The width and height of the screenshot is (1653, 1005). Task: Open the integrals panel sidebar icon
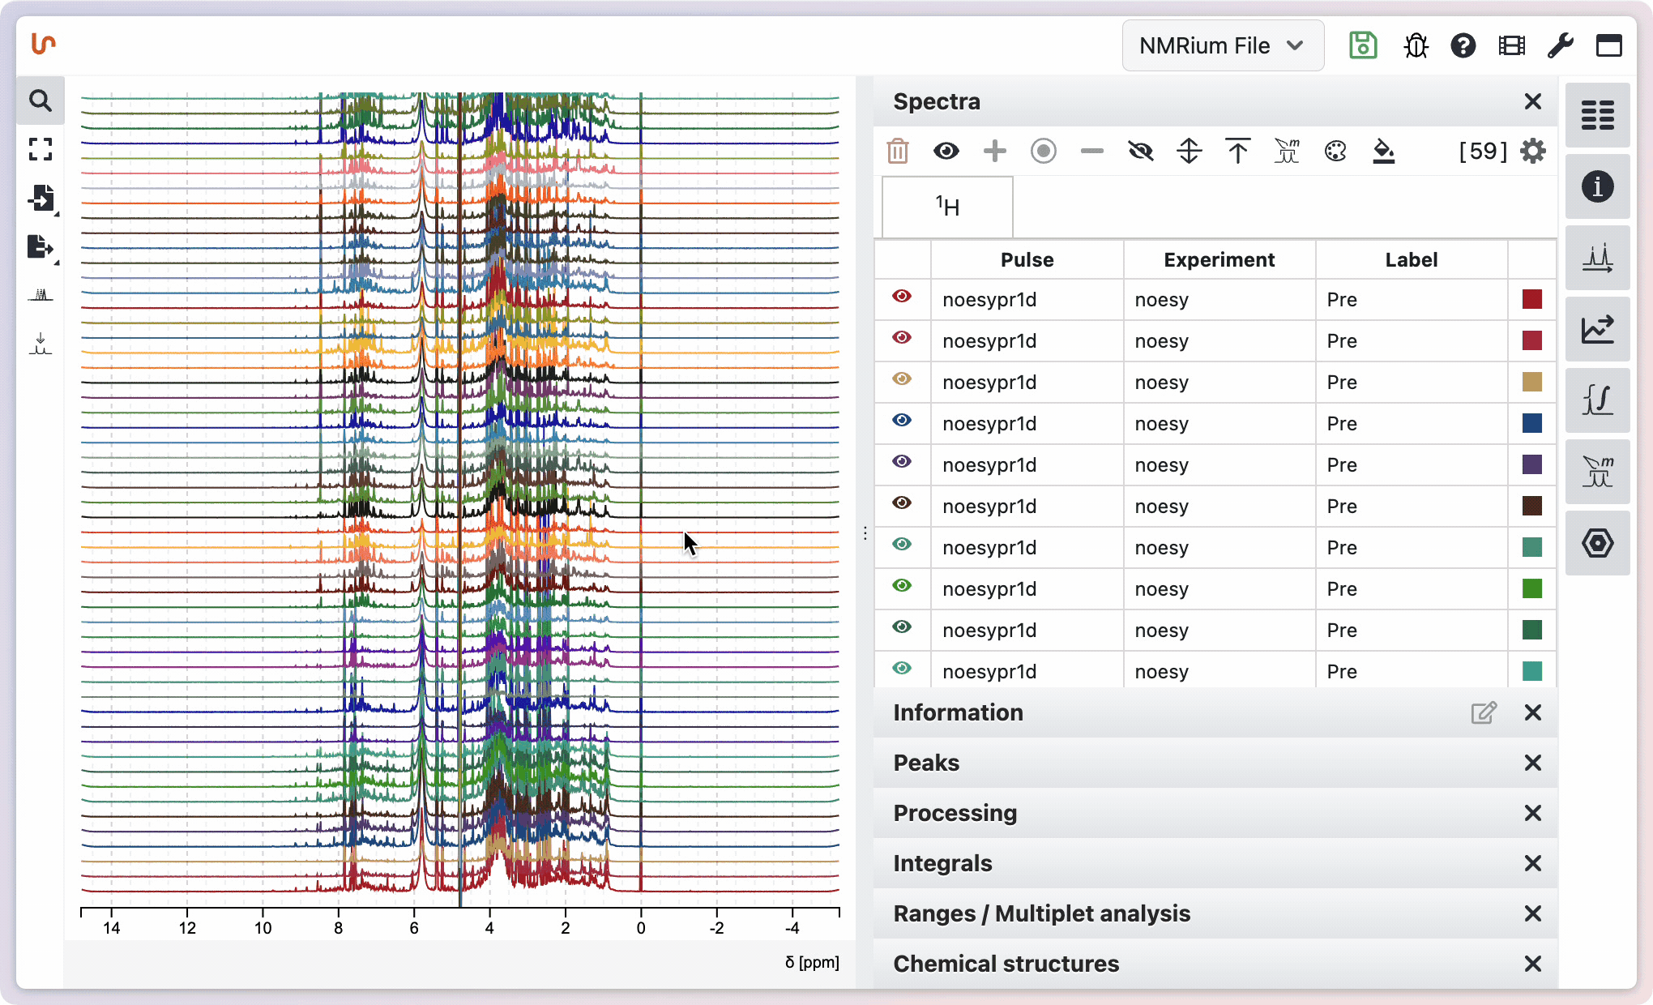tap(1597, 400)
